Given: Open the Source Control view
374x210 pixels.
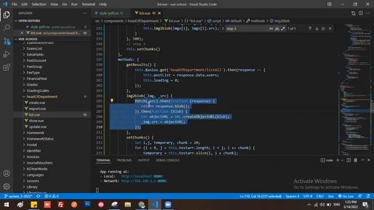Looking at the screenshot, I should [6, 41].
